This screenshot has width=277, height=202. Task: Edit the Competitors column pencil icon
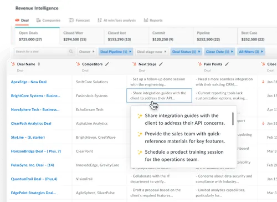pyautogui.click(x=107, y=64)
